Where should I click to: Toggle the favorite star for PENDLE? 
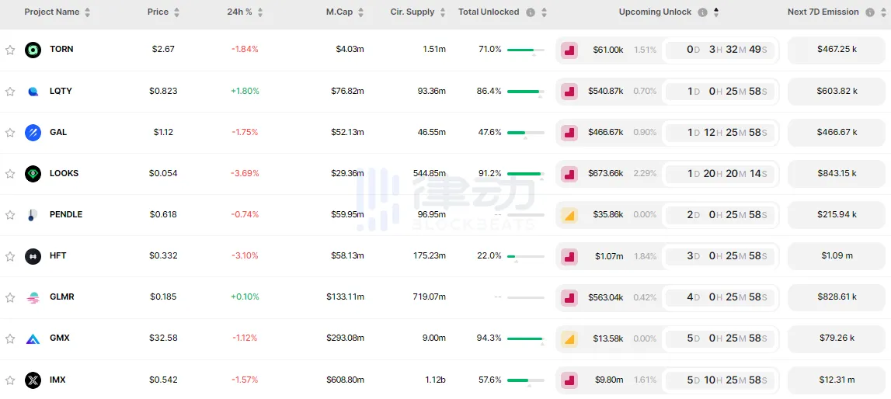pos(10,215)
